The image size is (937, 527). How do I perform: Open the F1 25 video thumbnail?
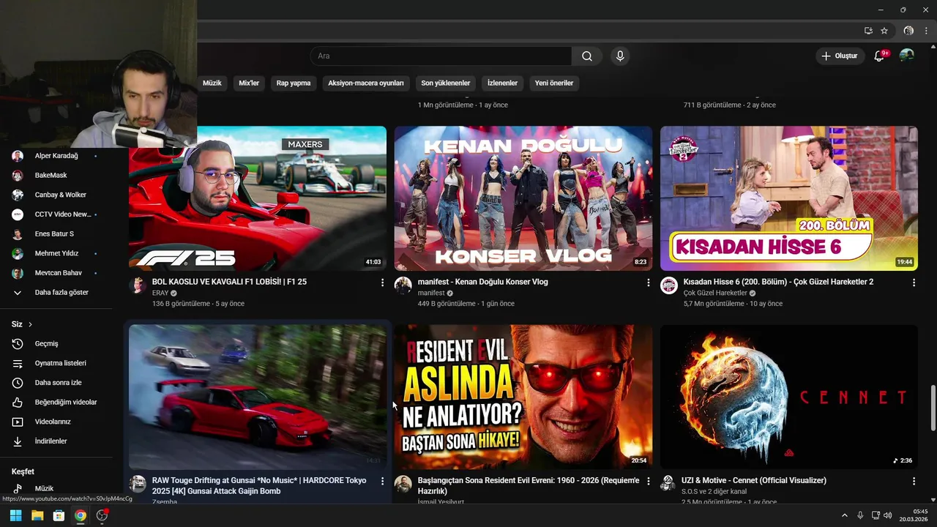[x=258, y=198]
